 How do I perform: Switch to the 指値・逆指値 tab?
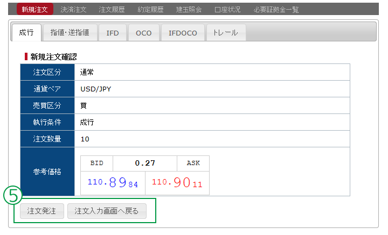(70, 32)
